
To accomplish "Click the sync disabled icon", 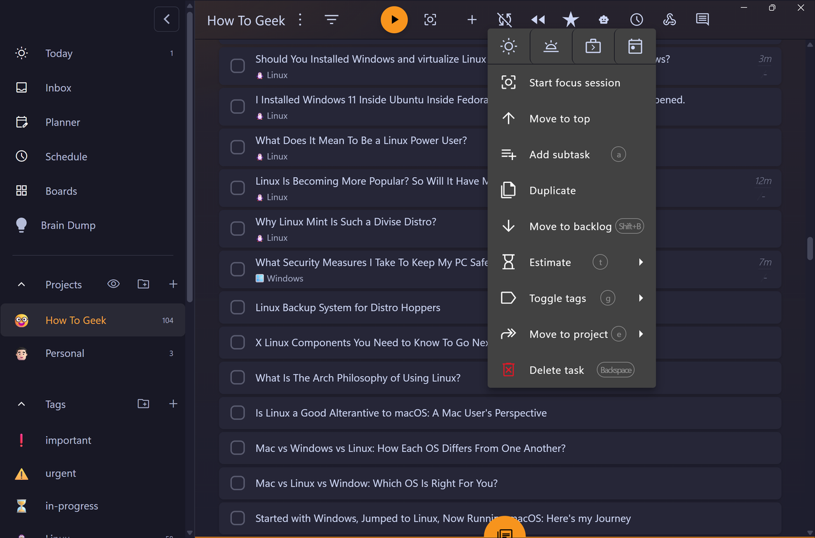I will [505, 20].
